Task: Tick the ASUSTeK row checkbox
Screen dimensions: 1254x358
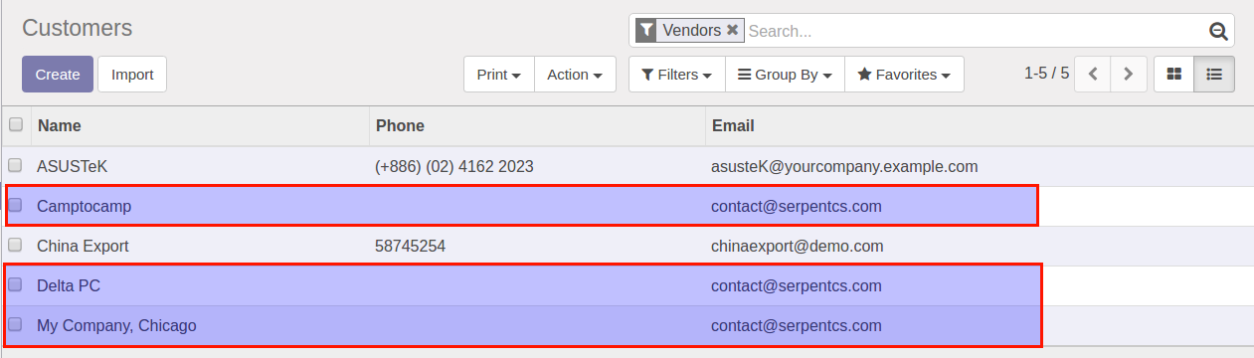Action: click(x=16, y=165)
